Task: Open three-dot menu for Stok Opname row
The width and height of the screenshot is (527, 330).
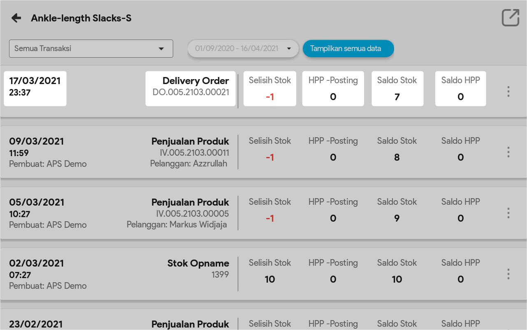Action: pyautogui.click(x=508, y=274)
